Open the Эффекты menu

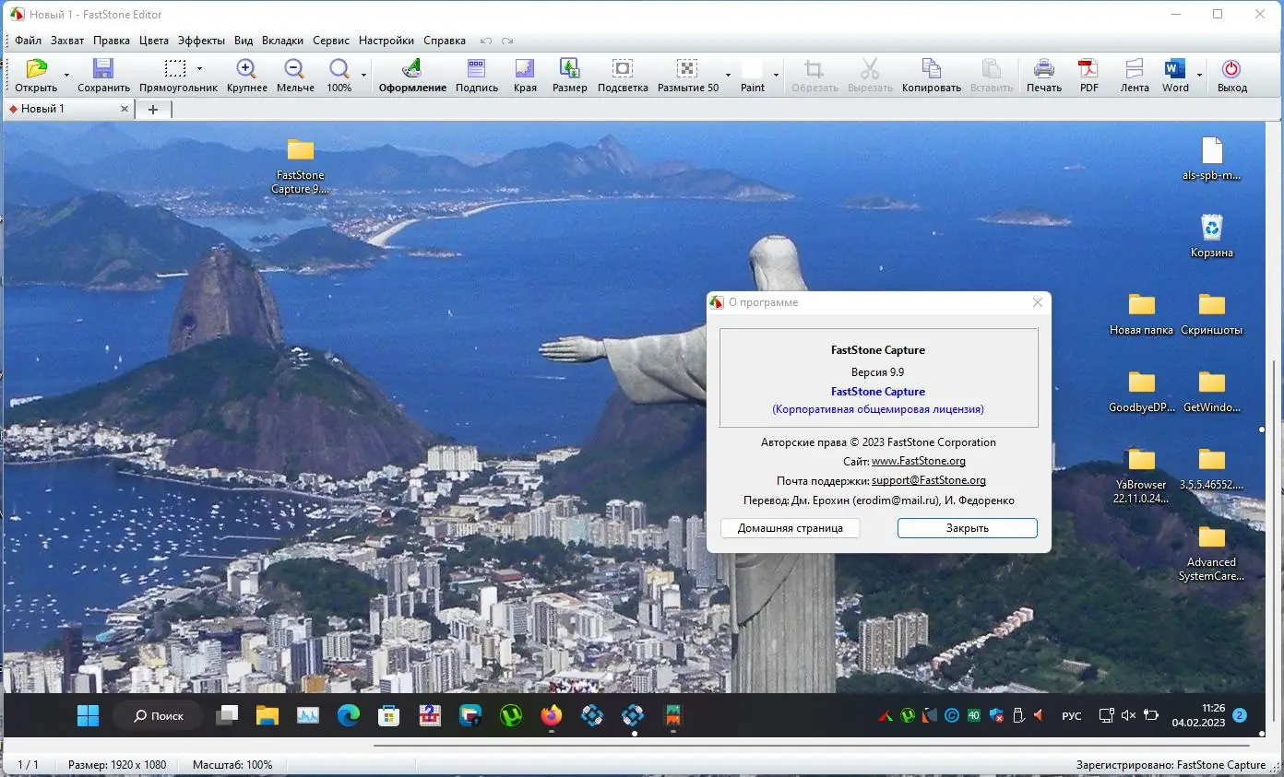pos(201,41)
